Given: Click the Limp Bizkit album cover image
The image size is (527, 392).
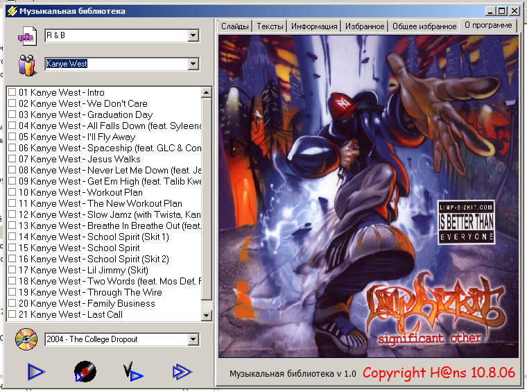Looking at the screenshot, I should click(368, 196).
